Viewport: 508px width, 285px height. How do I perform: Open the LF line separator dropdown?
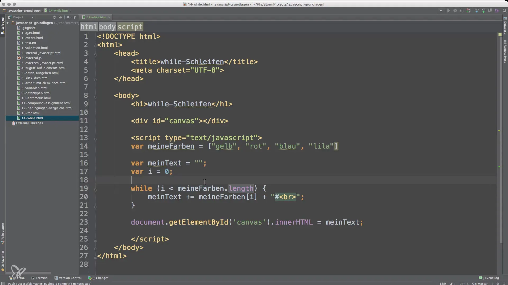click(x=452, y=283)
